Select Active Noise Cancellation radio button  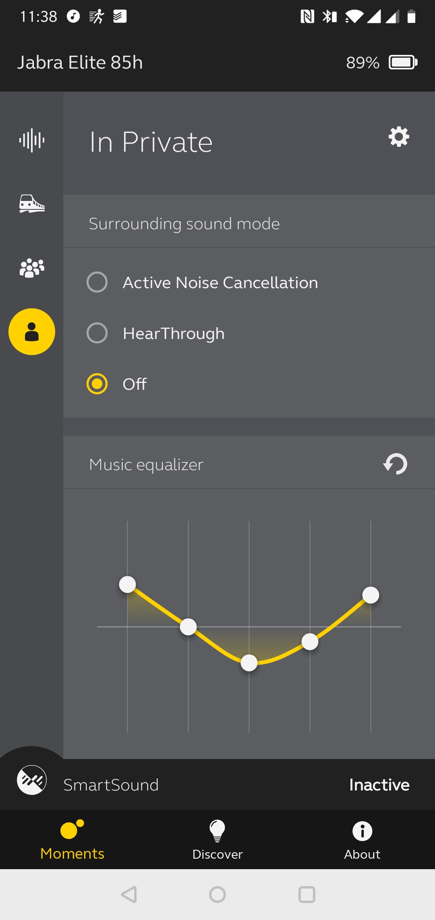[x=97, y=282]
